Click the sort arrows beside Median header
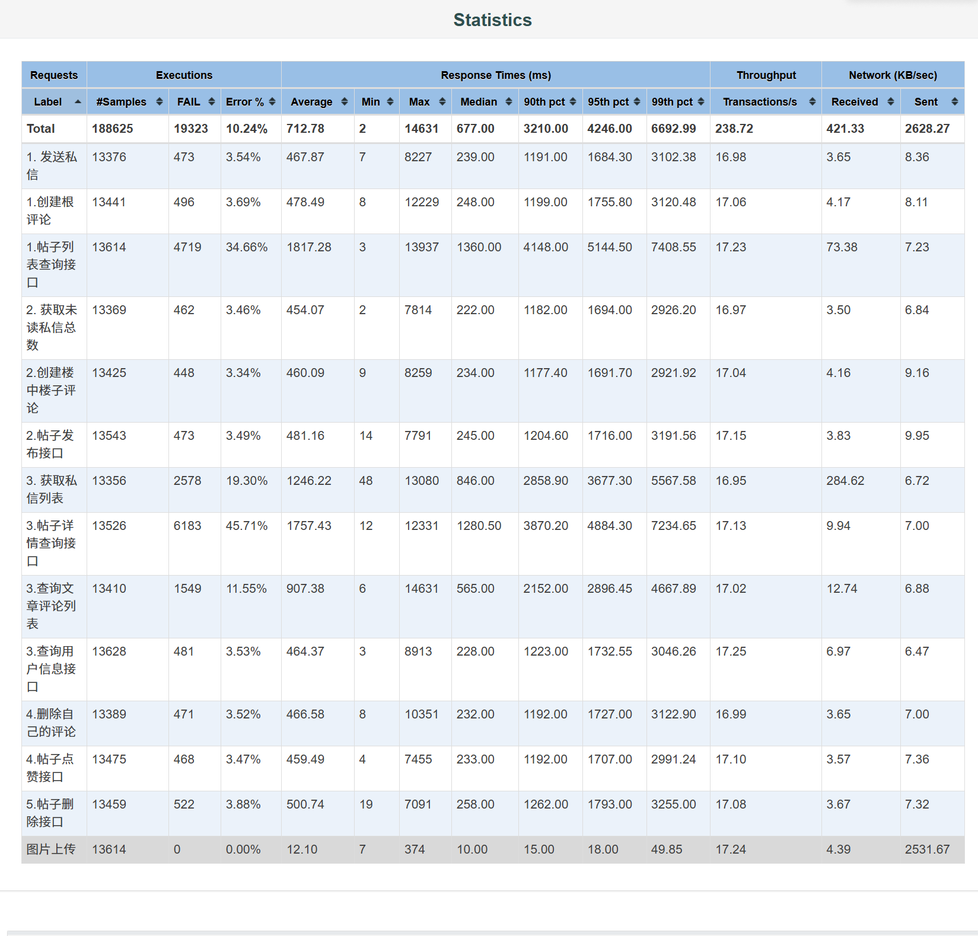This screenshot has height=936, width=978. pyautogui.click(x=509, y=102)
